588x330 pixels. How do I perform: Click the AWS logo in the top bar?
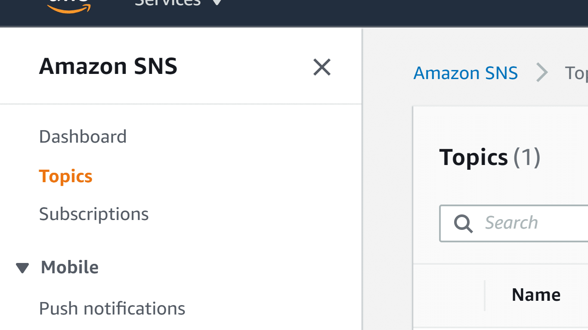coord(69,4)
